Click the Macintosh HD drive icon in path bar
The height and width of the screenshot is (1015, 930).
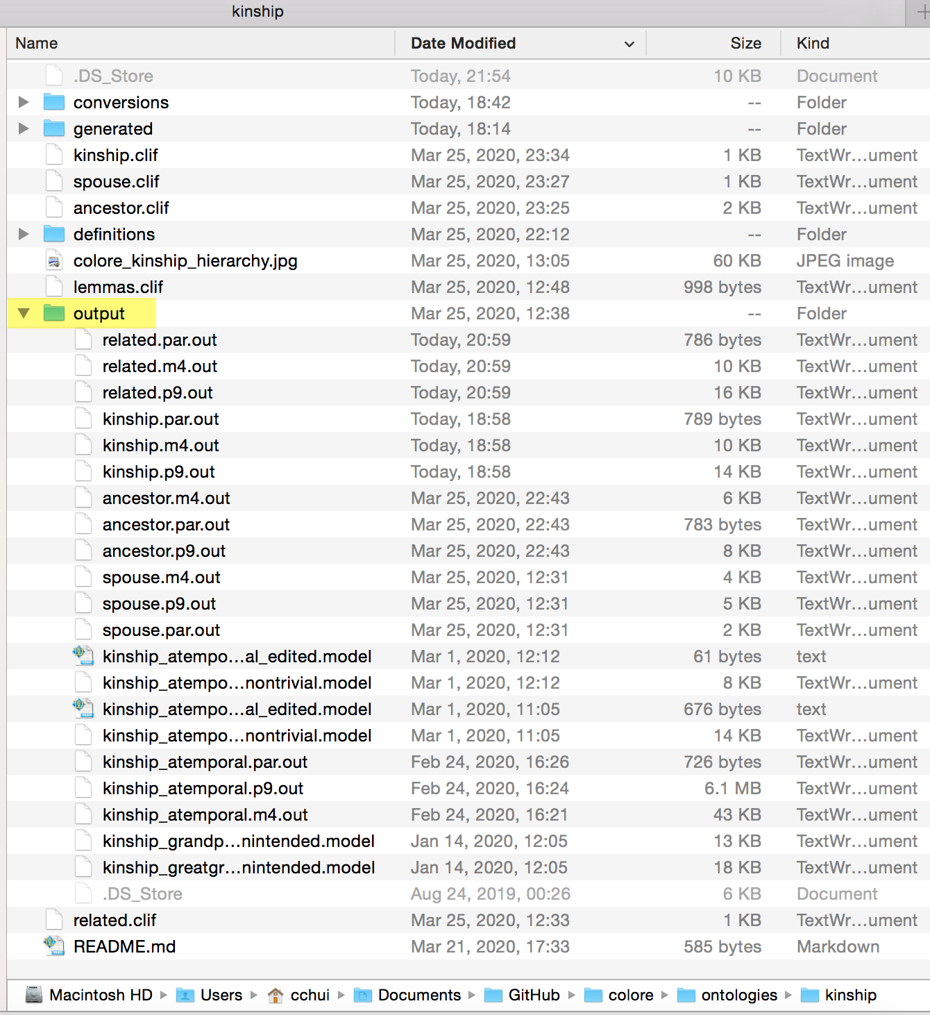pos(34,995)
